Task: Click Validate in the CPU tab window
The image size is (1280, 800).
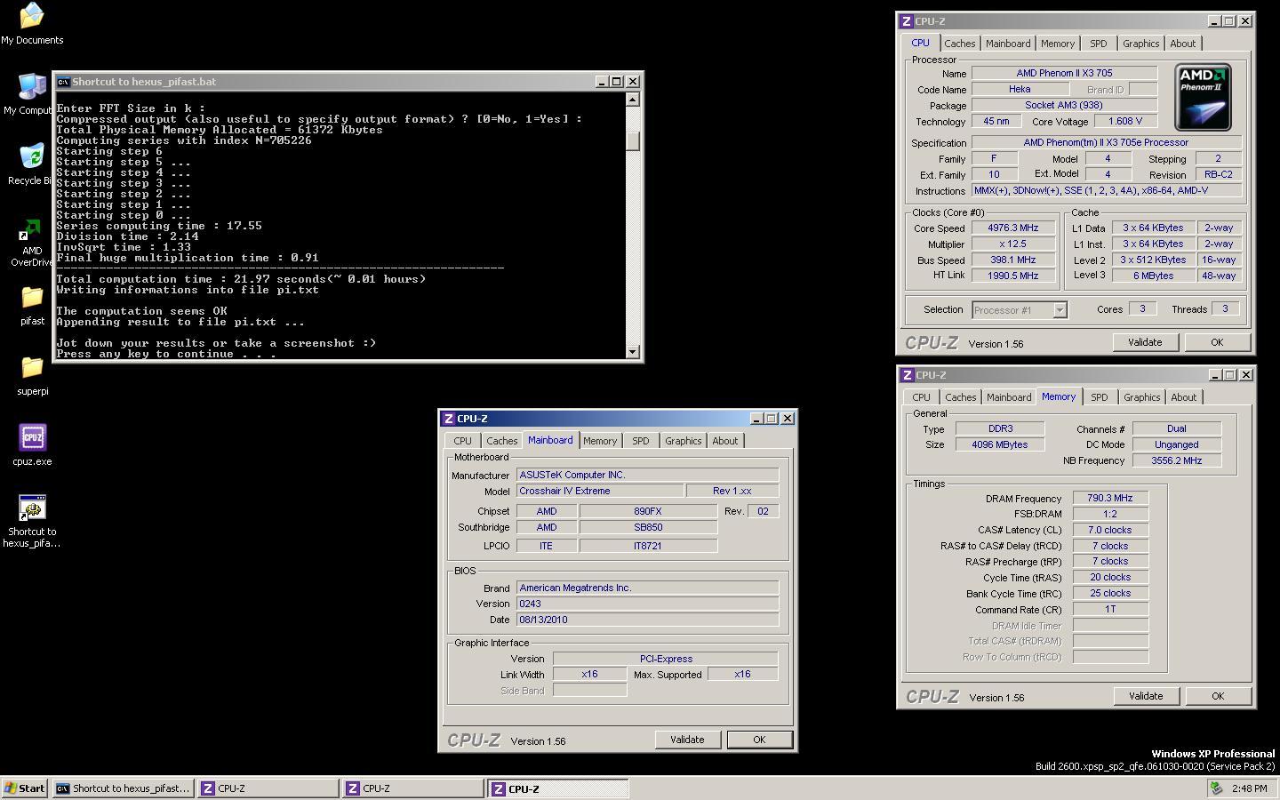Action: pyautogui.click(x=1145, y=342)
